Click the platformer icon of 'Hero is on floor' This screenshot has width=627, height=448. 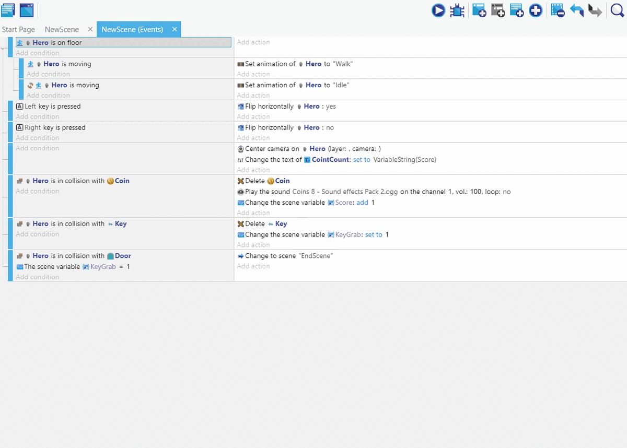click(x=19, y=43)
